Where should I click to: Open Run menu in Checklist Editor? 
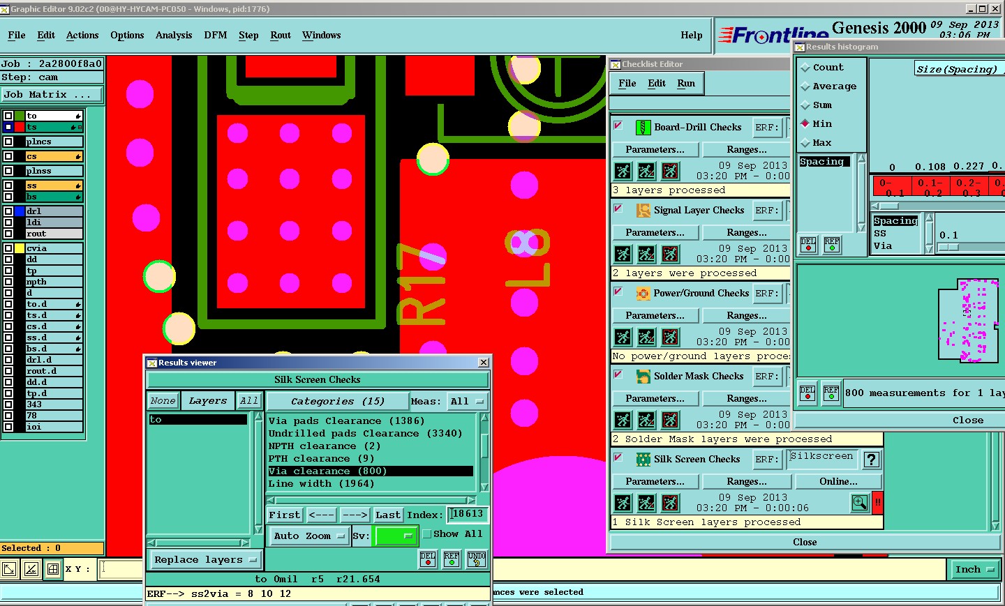click(x=686, y=84)
